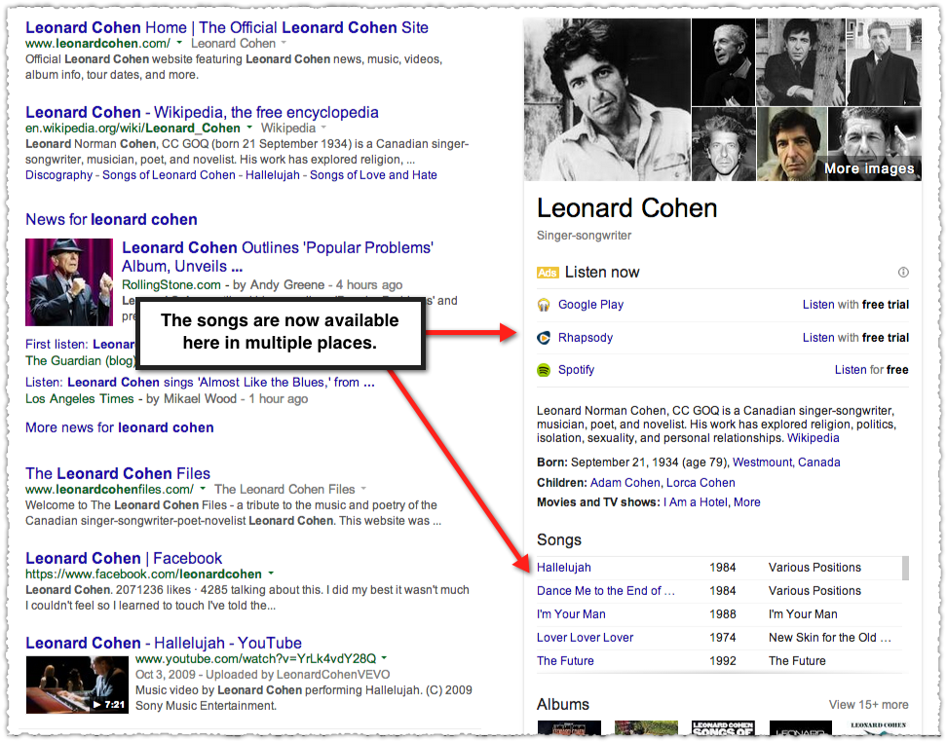Select 'Dance Me to the End of …' song

(606, 591)
